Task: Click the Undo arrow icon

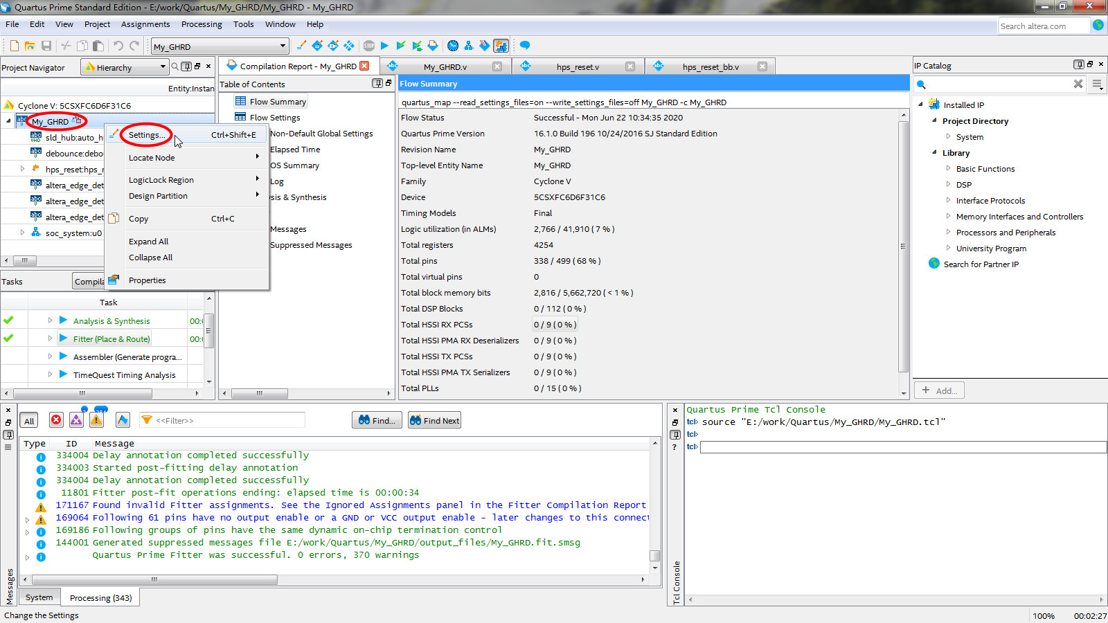Action: point(118,46)
